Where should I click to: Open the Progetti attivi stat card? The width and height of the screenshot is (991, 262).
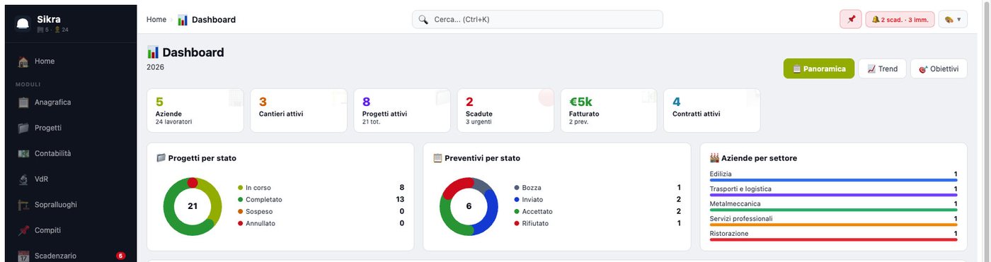coord(402,110)
